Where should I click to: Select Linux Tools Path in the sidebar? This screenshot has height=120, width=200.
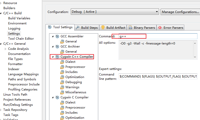click(15, 95)
